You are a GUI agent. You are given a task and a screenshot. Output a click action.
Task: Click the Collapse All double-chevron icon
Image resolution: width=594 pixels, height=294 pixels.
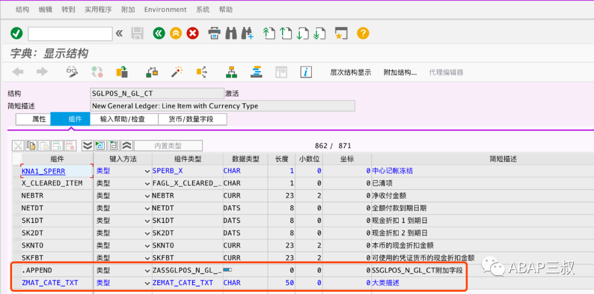127,146
